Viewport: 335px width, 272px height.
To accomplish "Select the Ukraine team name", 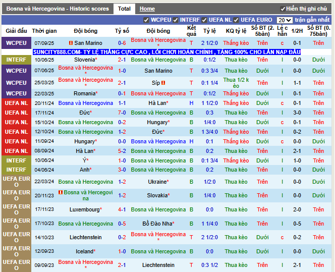I will [x=157, y=182].
